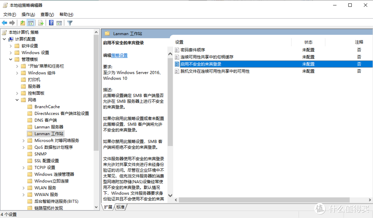Toggle the Show/Hide console tree toolbar icon
The height and width of the screenshot is (218, 373).
[x=30, y=23]
